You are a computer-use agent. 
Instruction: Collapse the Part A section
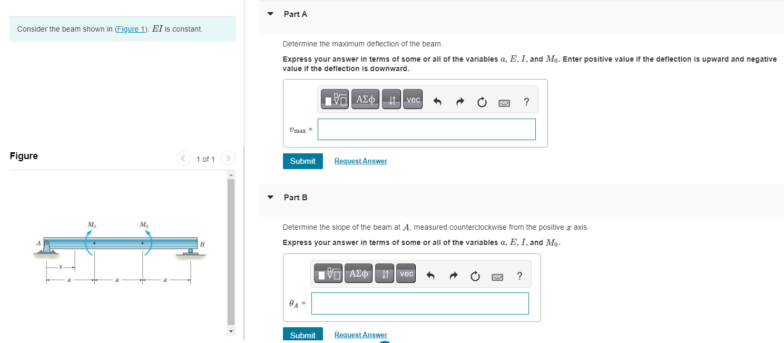(270, 14)
